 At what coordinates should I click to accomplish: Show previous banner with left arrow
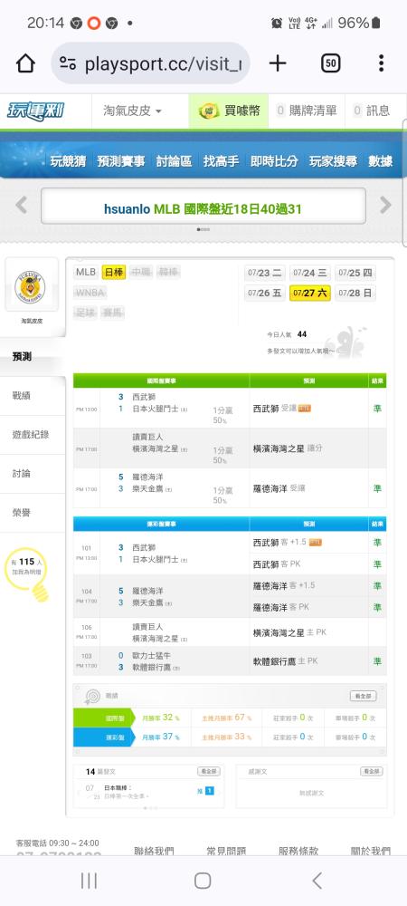[22, 205]
